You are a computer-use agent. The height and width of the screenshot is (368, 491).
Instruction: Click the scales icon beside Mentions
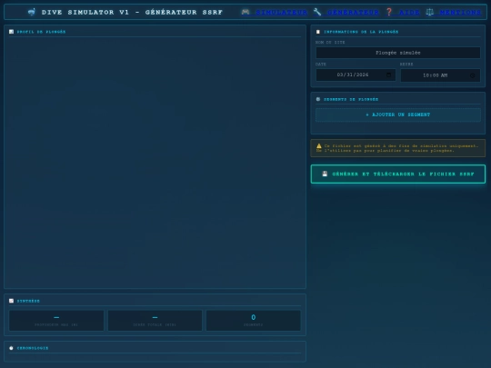pos(429,12)
